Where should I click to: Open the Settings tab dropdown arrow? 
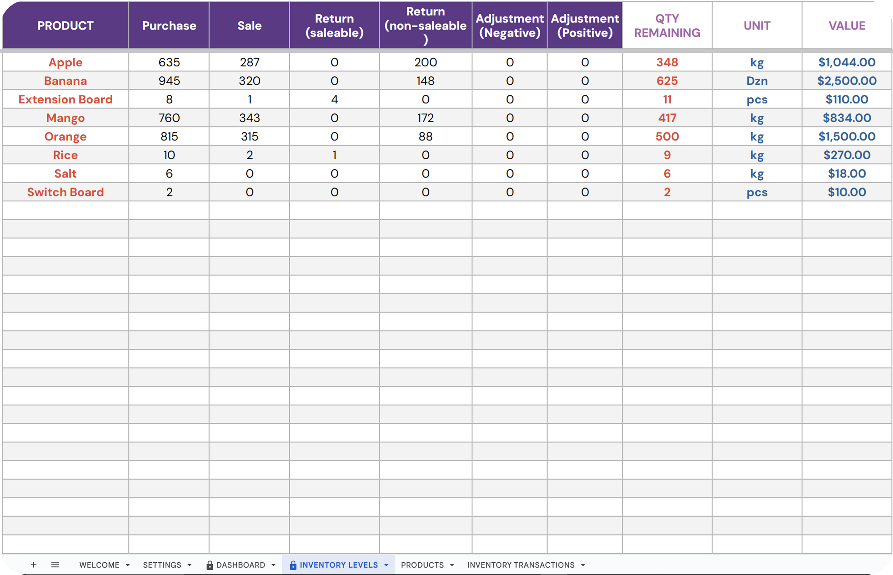tap(189, 565)
